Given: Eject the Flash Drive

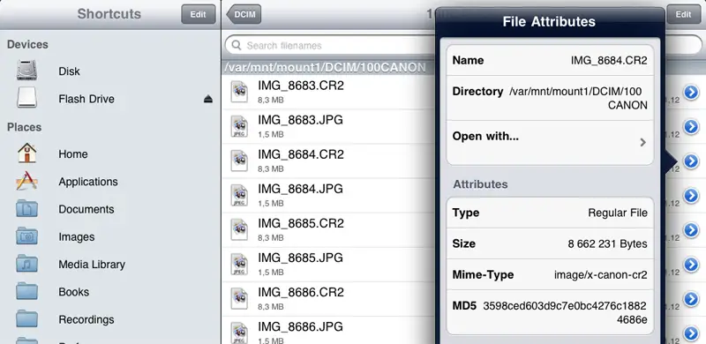Looking at the screenshot, I should coord(208,99).
